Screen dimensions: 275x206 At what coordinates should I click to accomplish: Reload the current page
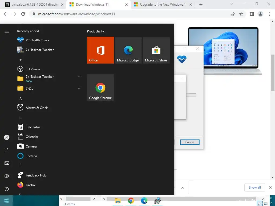tap(23, 14)
